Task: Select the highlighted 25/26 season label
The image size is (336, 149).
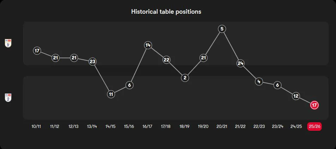Action: pos(314,127)
